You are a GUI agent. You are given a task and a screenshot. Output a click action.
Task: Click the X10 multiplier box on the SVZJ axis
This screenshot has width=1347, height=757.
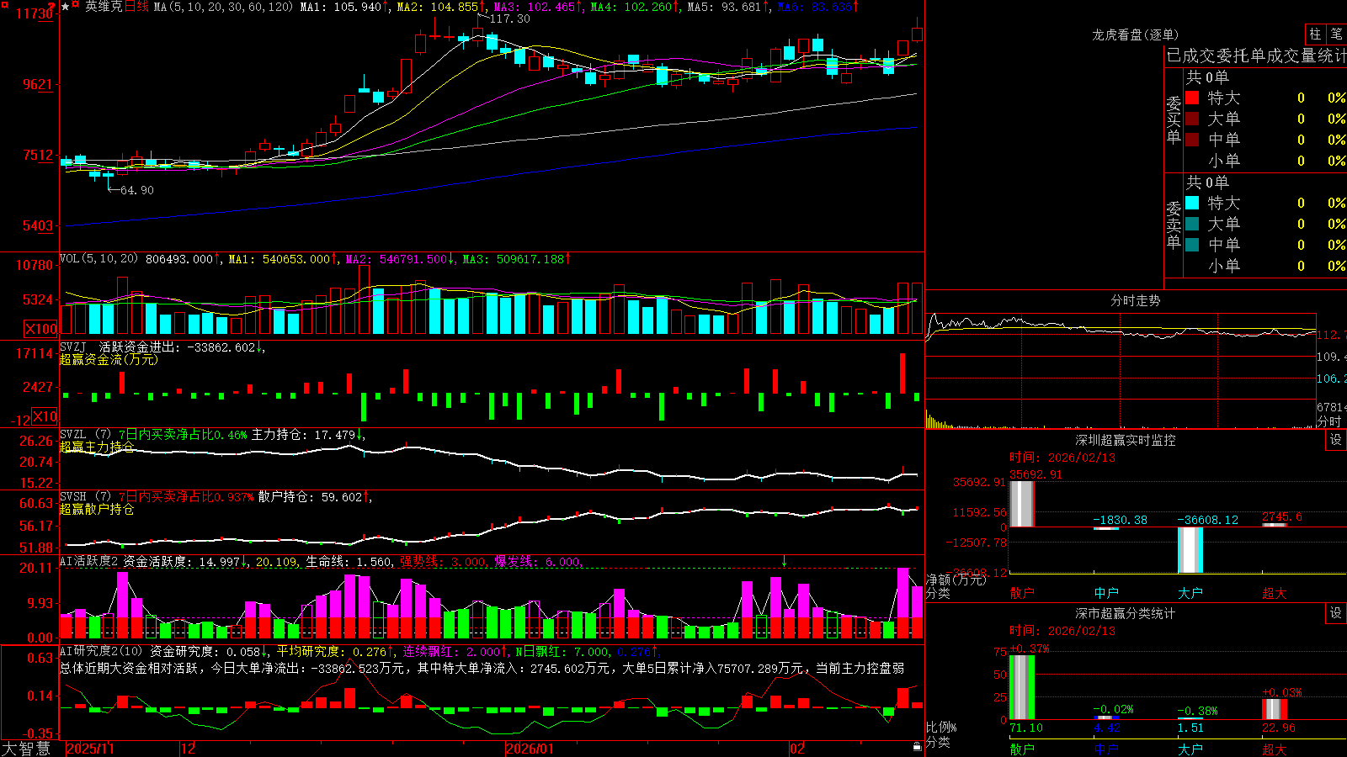45,416
